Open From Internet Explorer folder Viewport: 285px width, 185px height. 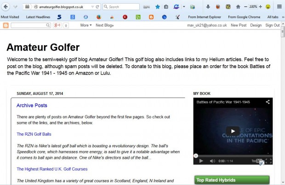205,17
